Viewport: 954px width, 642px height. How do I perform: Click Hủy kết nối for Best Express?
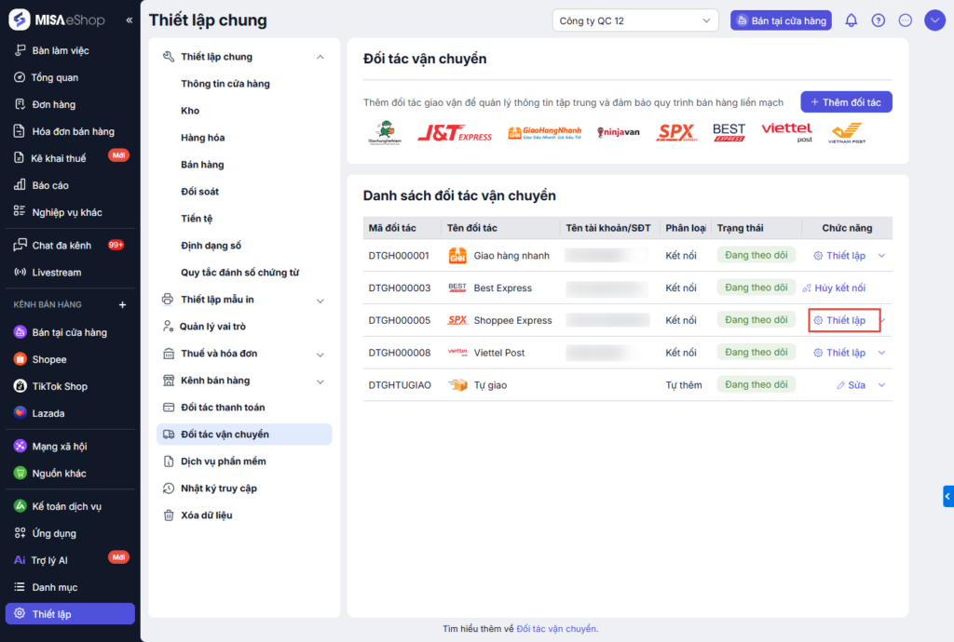point(834,288)
